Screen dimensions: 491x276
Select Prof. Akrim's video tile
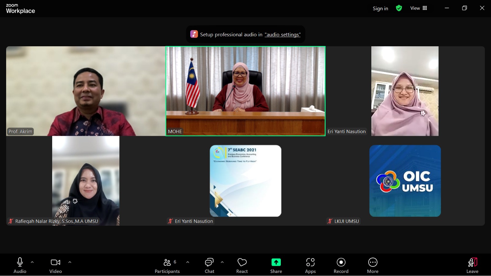coord(86,91)
